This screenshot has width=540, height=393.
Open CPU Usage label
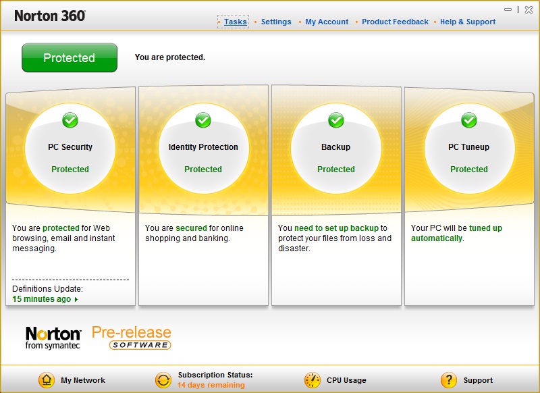[x=346, y=380]
